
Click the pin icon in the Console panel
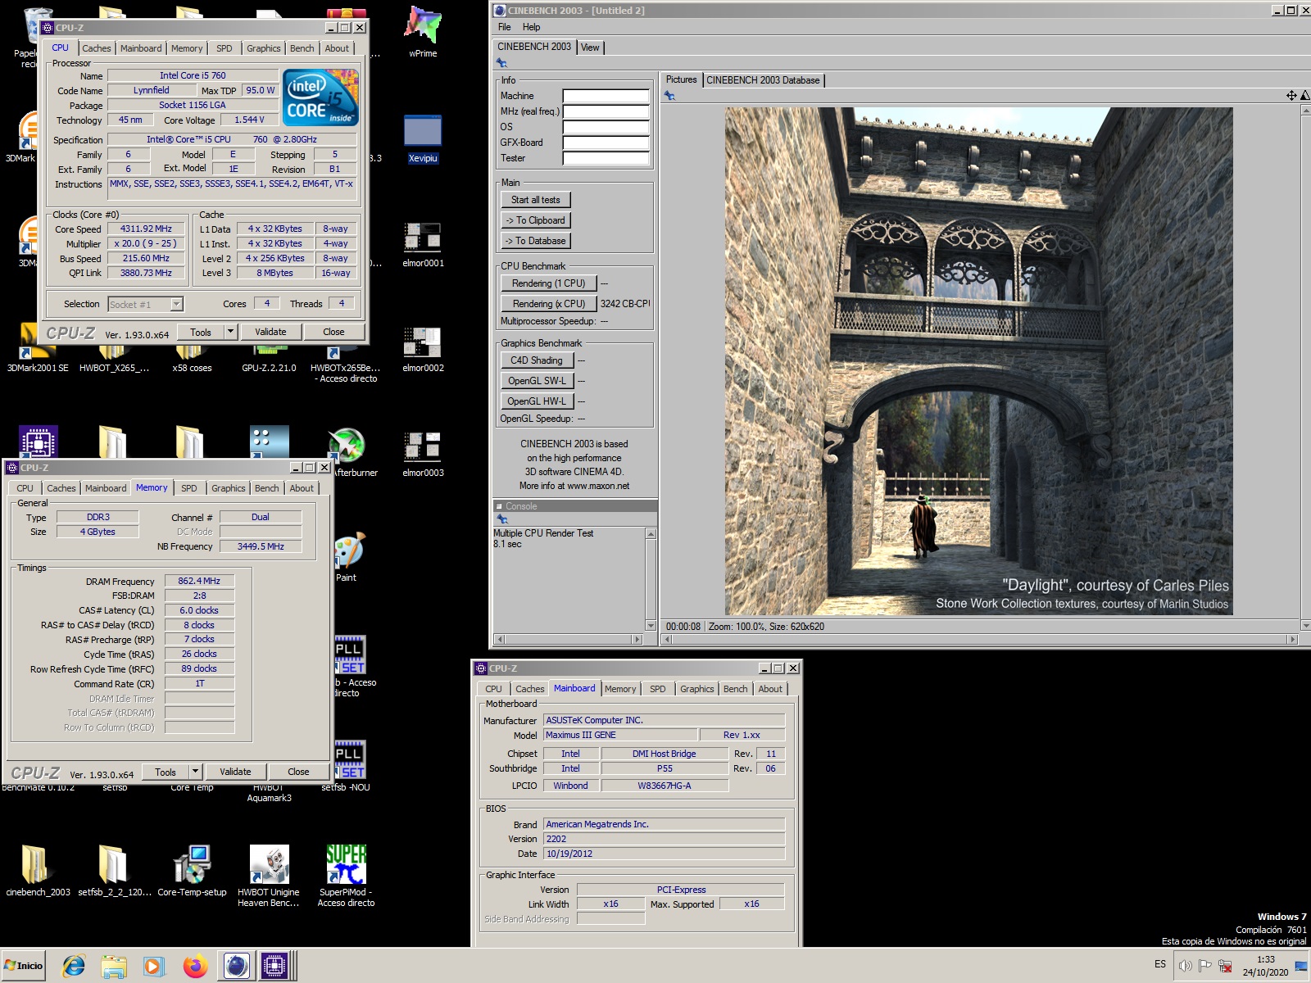pyautogui.click(x=501, y=519)
